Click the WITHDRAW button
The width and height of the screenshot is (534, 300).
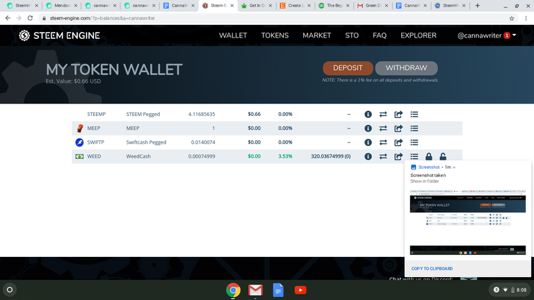coord(406,68)
